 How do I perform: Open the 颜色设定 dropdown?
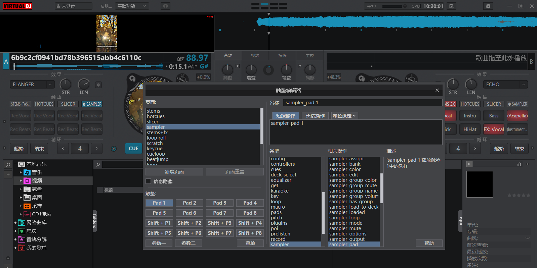point(344,116)
